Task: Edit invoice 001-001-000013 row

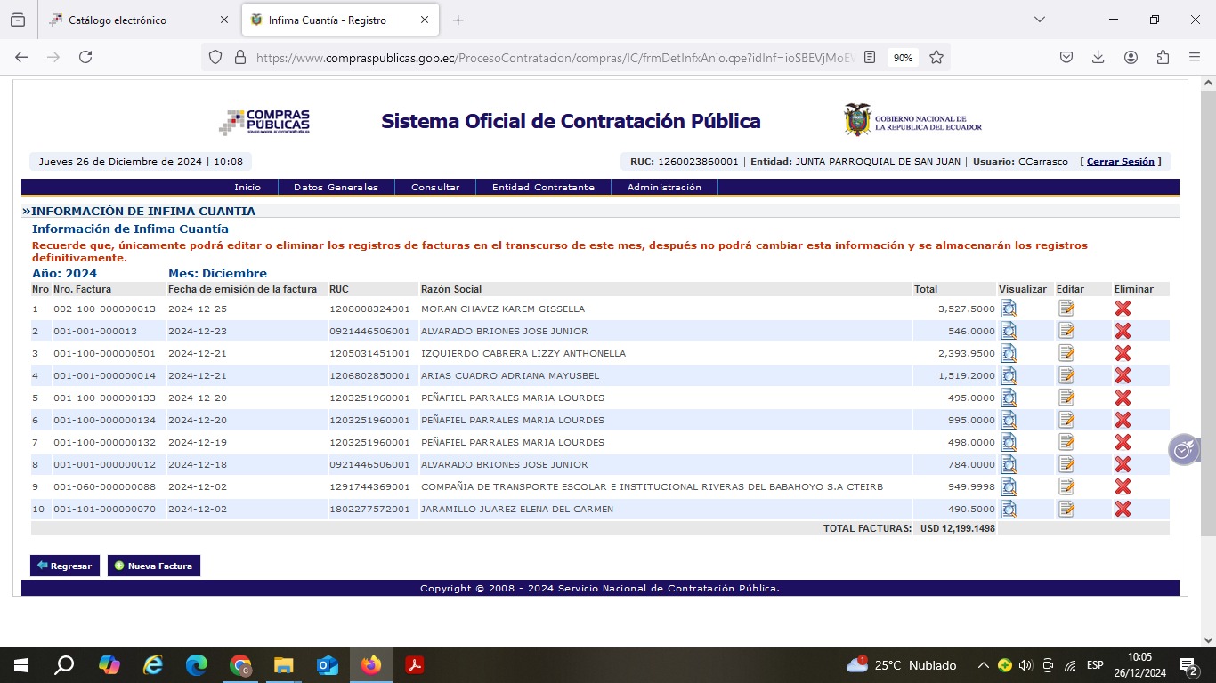Action: click(1066, 331)
